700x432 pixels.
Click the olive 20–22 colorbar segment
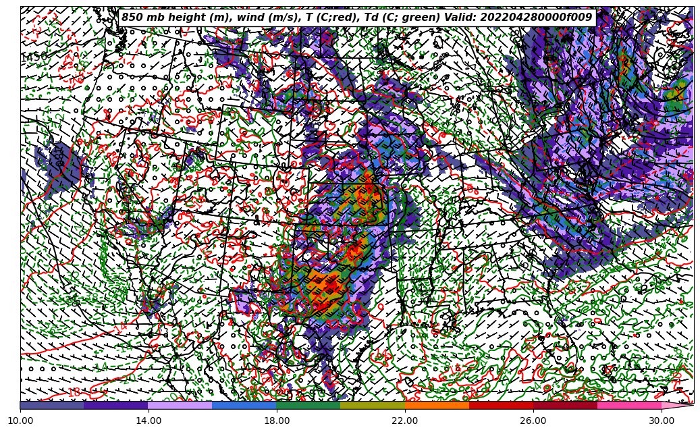pyautogui.click(x=373, y=405)
